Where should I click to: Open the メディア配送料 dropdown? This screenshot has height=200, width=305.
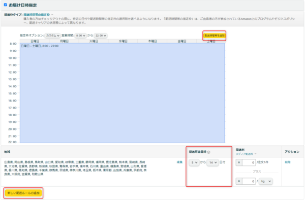246,154
